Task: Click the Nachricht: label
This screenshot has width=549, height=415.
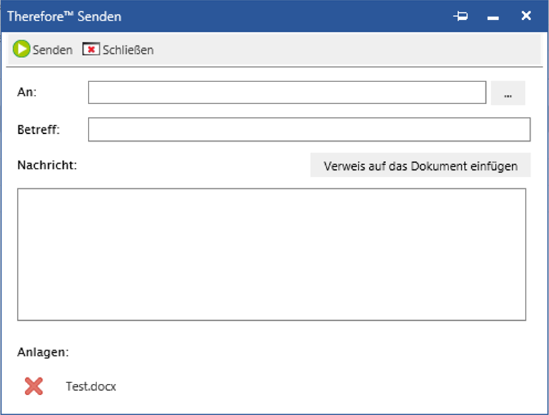Action: [47, 165]
